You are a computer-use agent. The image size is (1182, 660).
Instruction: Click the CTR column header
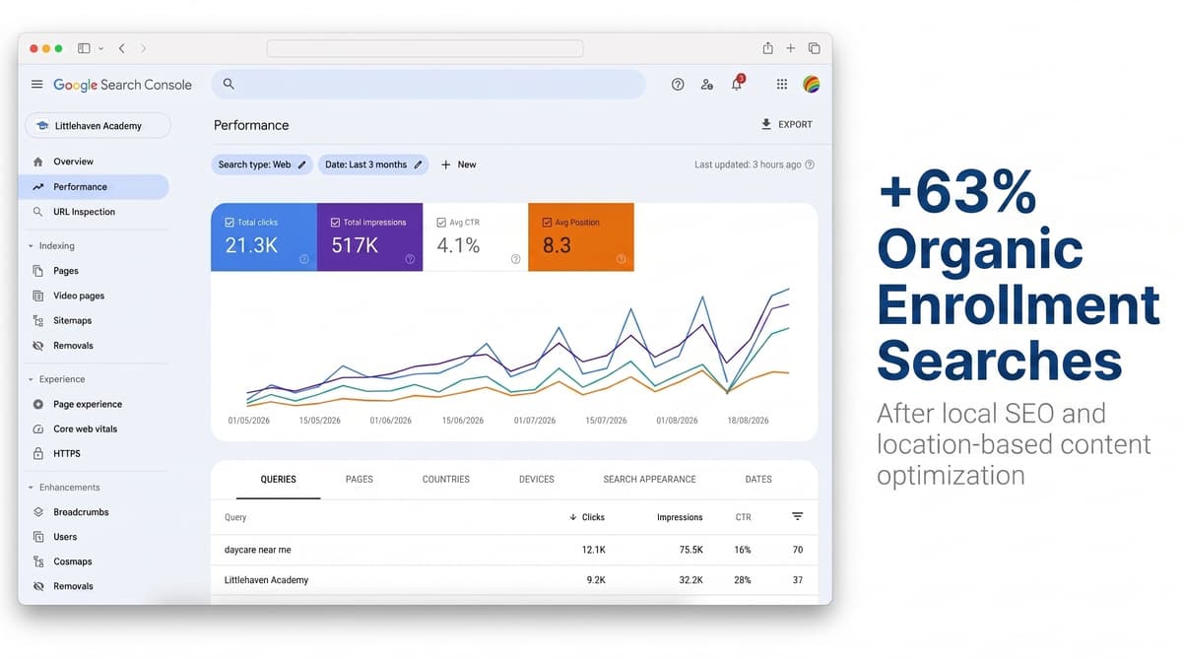click(x=743, y=517)
